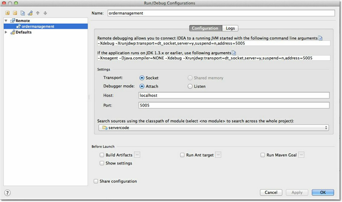Image resolution: width=342 pixels, height=202 pixels.
Task: Confirm with the OK button
Action: 323,193
